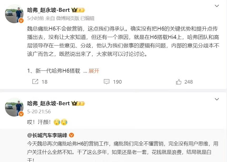Screen dimensions: 227x162
Task: Click the 5-20 21:56 timestamp
Action: click(39, 112)
